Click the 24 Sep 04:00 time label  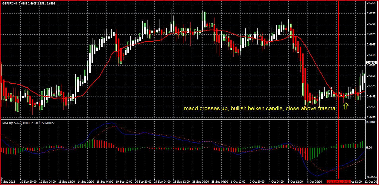tap(162, 181)
